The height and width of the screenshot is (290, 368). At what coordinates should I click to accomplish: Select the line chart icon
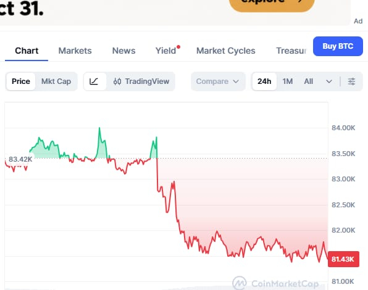click(x=94, y=81)
